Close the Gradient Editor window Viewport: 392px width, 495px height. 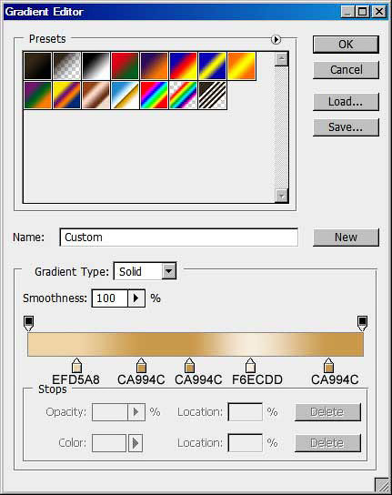[379, 12]
